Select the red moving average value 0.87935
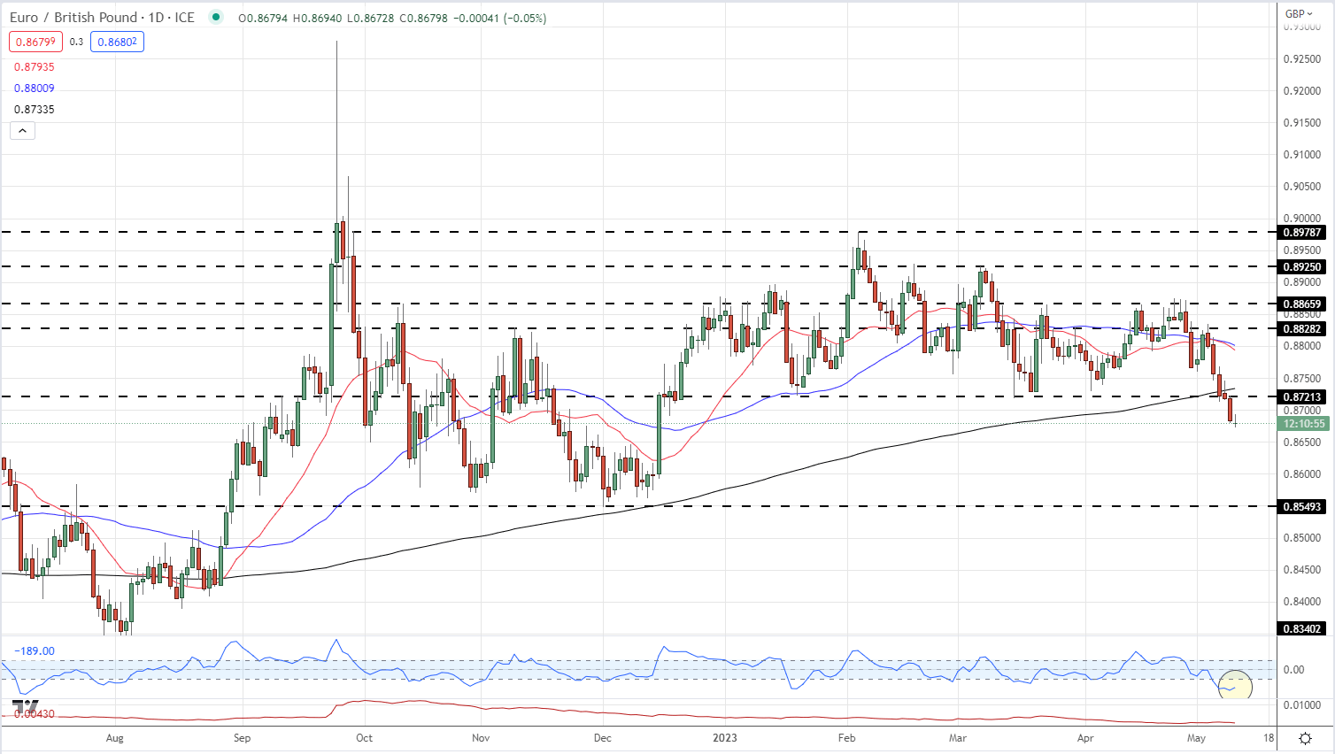This screenshot has width=1335, height=754. pyautogui.click(x=34, y=67)
